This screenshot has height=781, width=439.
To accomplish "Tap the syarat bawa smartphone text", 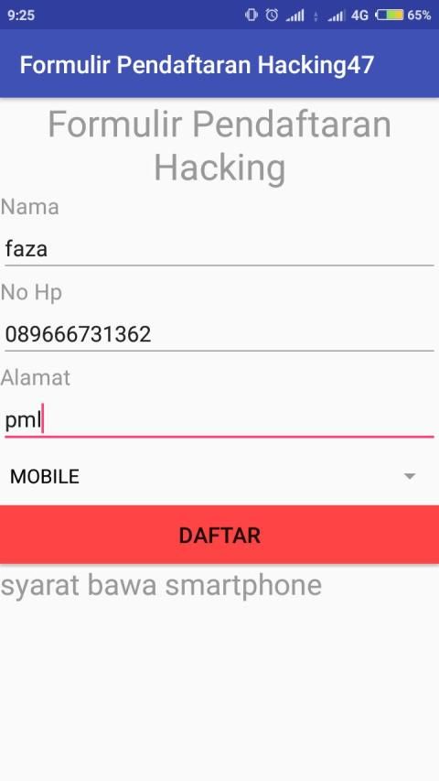I will tap(161, 586).
